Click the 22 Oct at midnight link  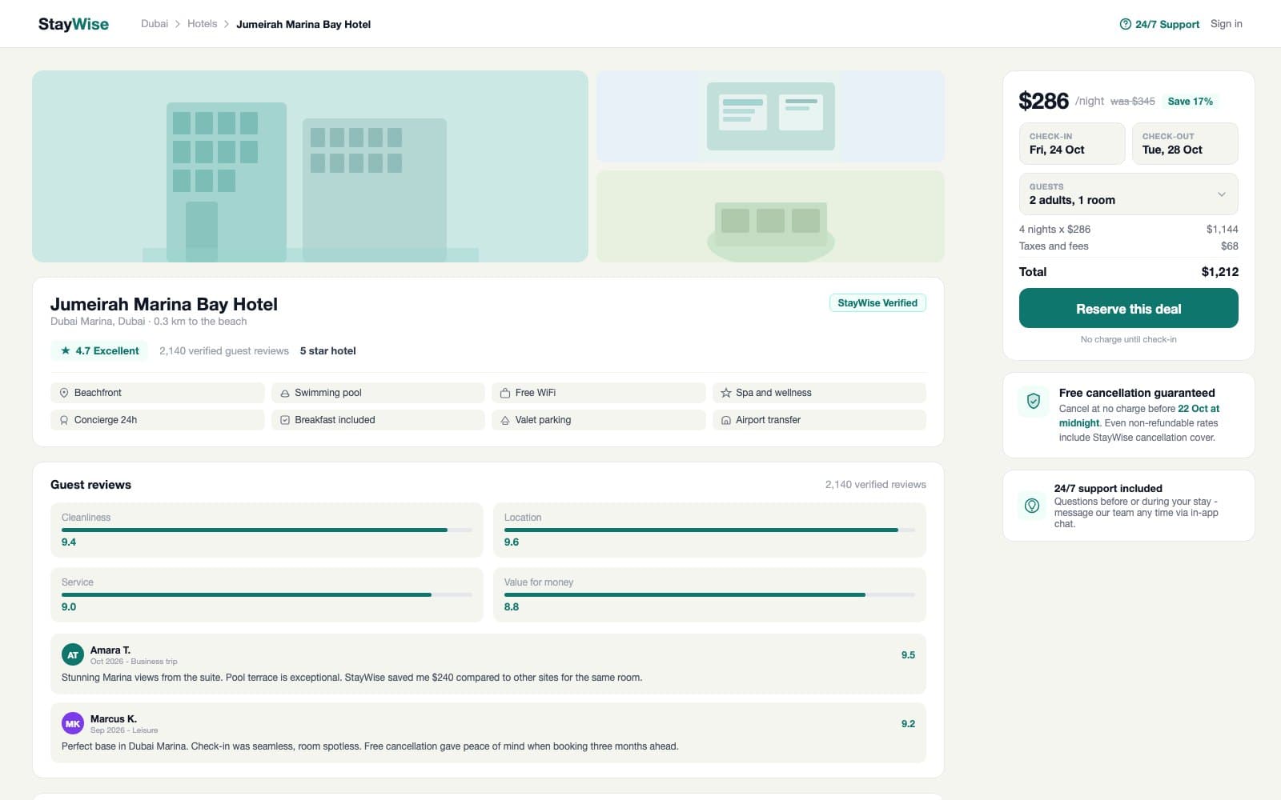point(1139,416)
